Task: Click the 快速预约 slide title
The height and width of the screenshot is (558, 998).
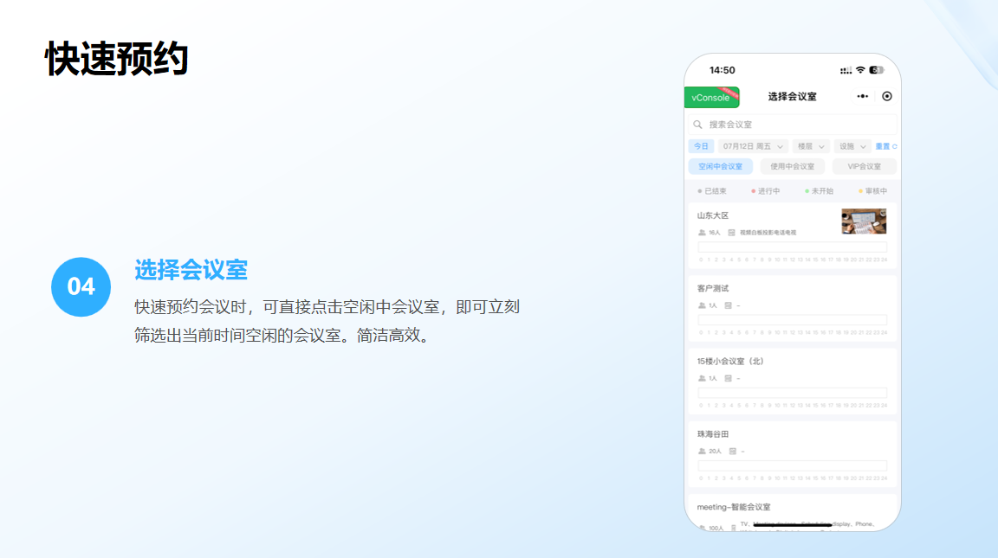Action: pyautogui.click(x=117, y=59)
